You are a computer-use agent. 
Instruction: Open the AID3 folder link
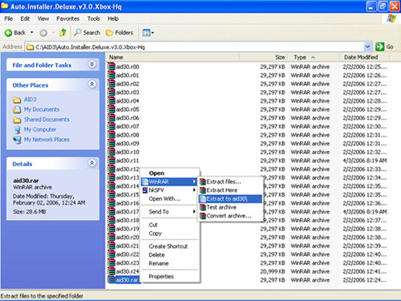pyautogui.click(x=30, y=100)
